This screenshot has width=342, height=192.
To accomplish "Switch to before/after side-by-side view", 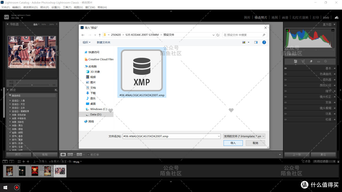I will click(x=70, y=155).
